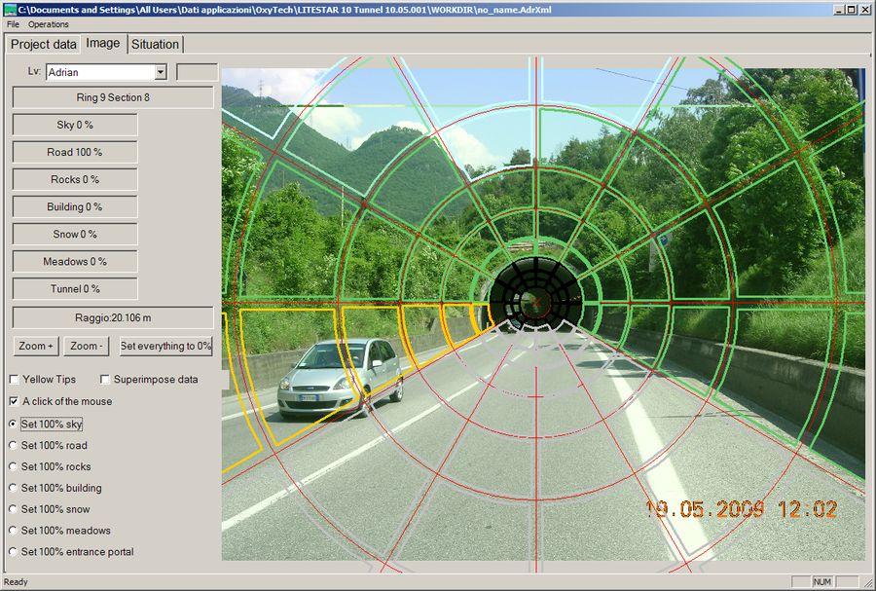Expand the Lv dropdown showing Adrian
Image resolution: width=876 pixels, height=591 pixels.
click(x=161, y=72)
